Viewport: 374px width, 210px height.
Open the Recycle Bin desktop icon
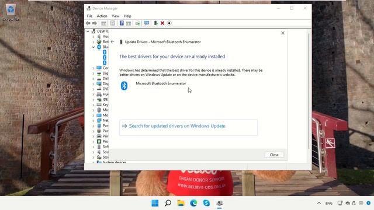11,12
